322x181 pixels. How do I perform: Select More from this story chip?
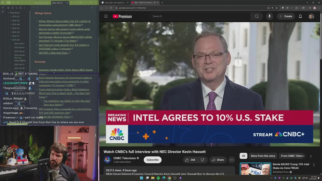coord(263,156)
